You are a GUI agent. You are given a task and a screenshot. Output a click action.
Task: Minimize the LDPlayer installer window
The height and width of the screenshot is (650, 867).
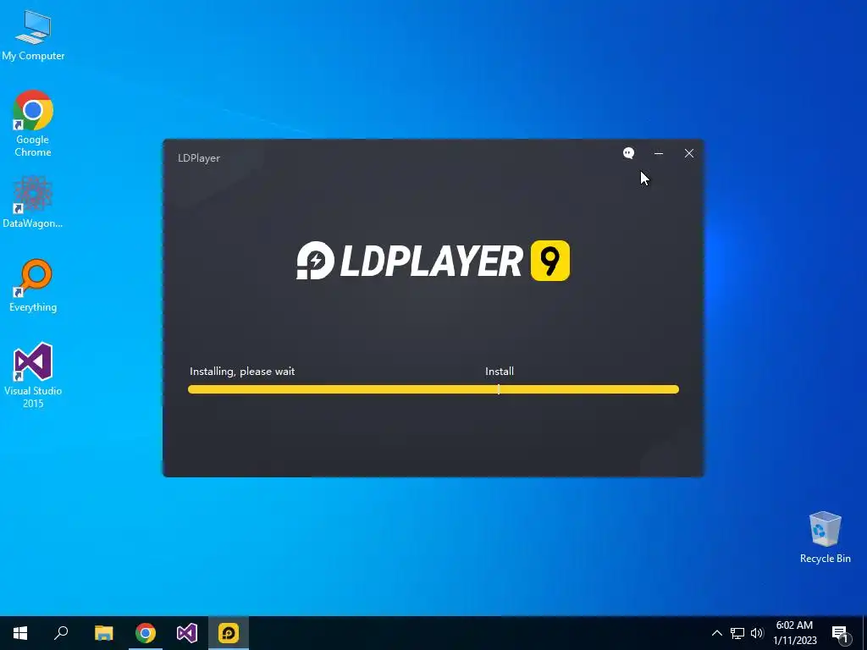(659, 153)
